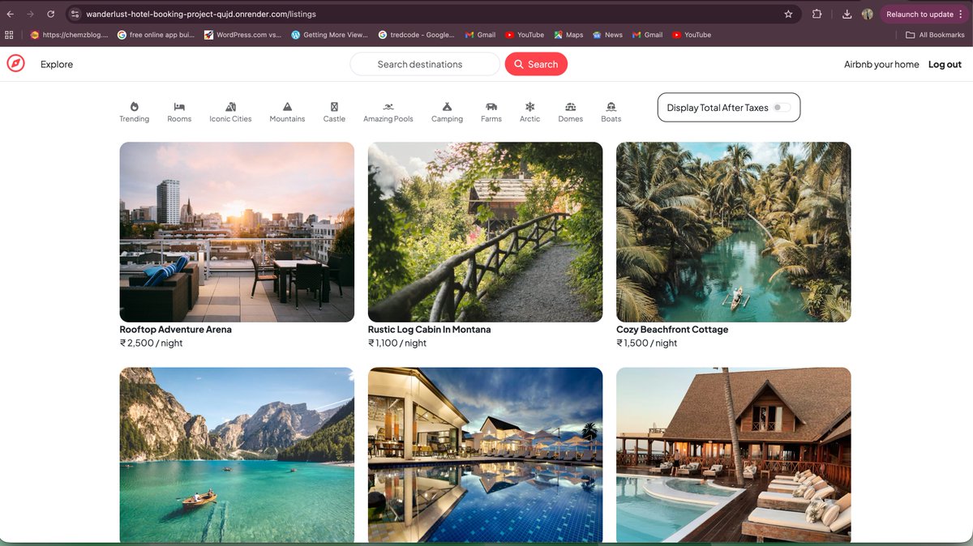Focus the Search destinations input field
Viewport: 973px width, 546px height.
tap(425, 64)
